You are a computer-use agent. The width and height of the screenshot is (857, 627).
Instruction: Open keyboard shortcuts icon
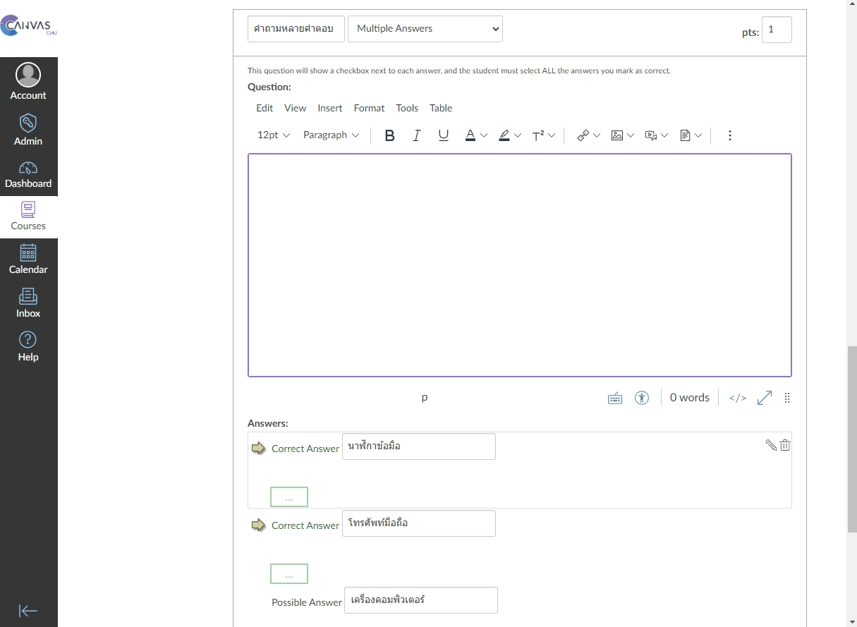615,398
